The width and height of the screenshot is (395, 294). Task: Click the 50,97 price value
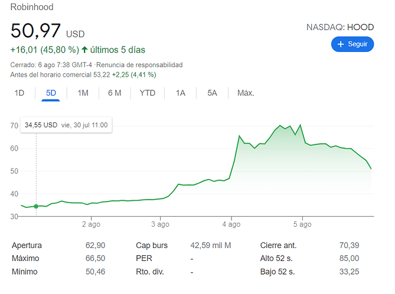35,31
